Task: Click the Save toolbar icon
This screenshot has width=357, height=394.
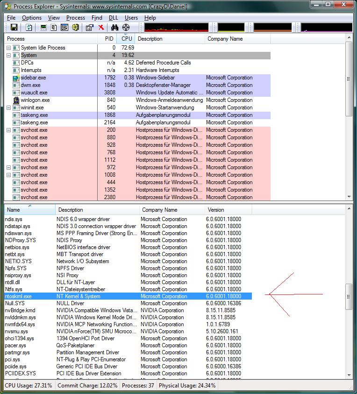Action: (x=14, y=28)
